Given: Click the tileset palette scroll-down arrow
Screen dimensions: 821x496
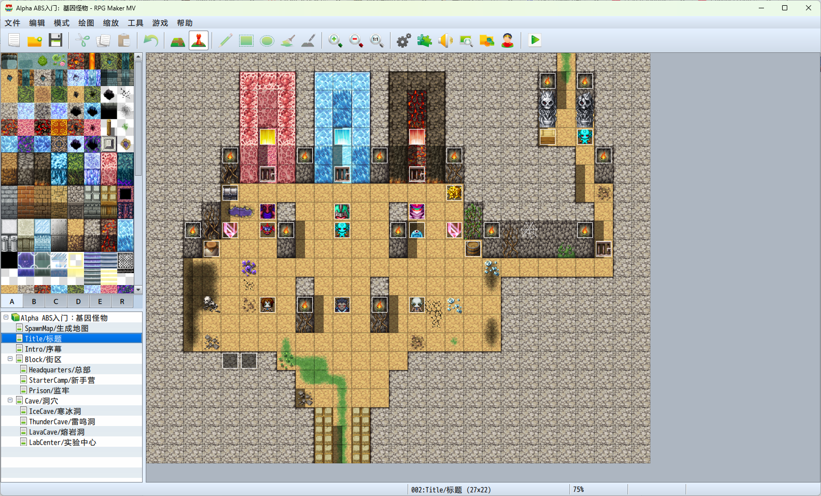Looking at the screenshot, I should click(138, 289).
